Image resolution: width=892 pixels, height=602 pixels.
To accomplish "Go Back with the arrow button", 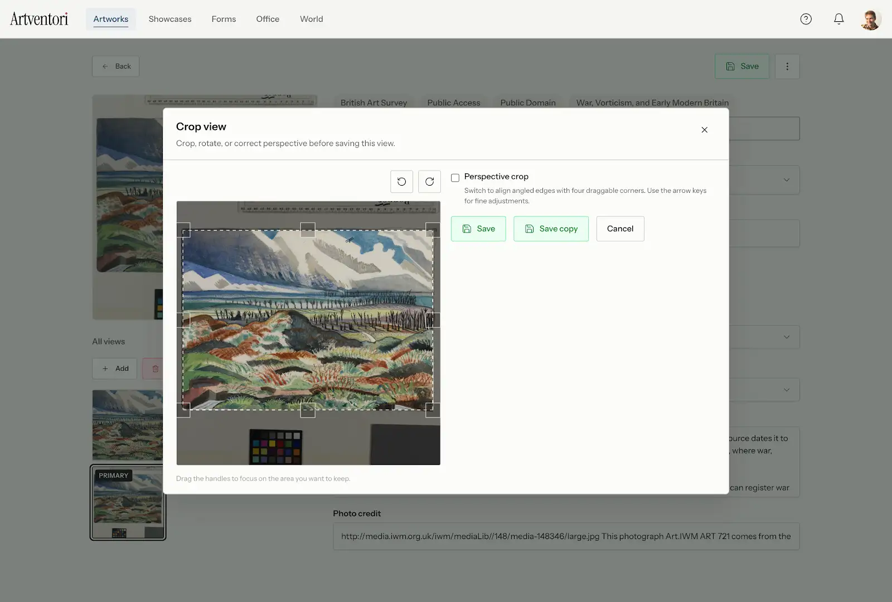I will pyautogui.click(x=115, y=66).
